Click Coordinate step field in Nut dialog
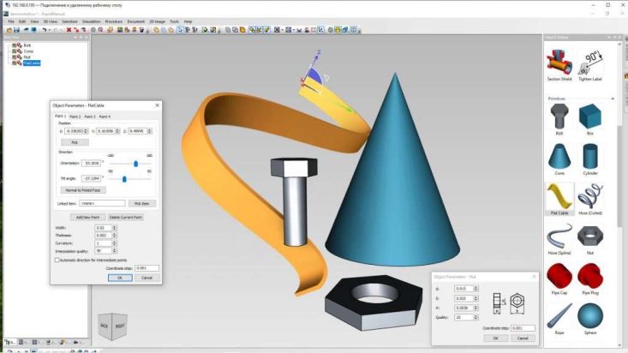628x353 pixels. [523, 328]
